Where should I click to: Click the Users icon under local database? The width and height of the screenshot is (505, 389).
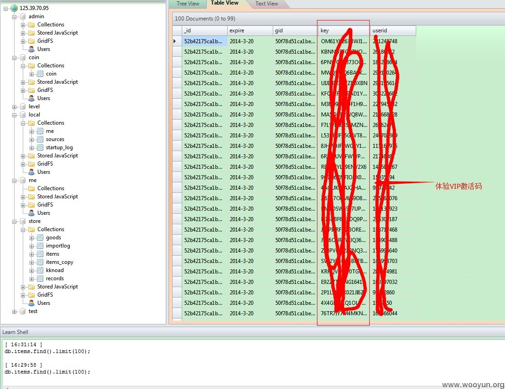[x=31, y=172]
